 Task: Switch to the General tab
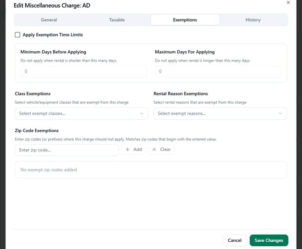49,20
